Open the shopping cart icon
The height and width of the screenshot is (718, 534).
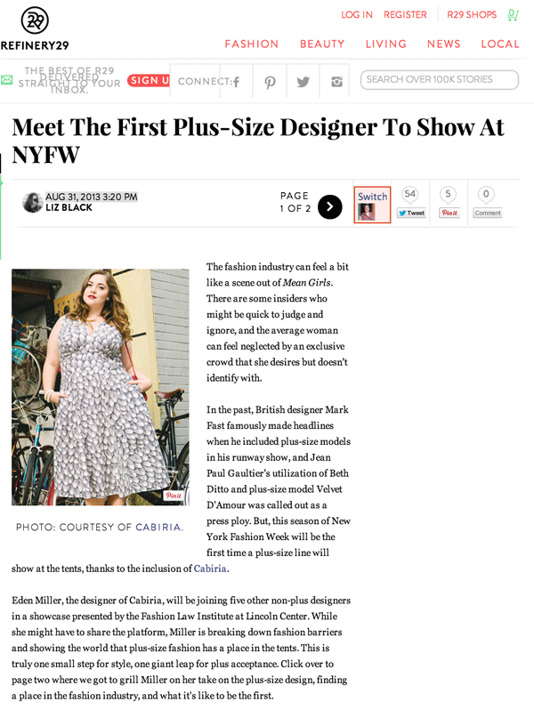[x=513, y=15]
